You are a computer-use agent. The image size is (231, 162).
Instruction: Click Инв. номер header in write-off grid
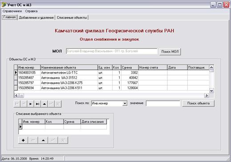(x=33, y=122)
